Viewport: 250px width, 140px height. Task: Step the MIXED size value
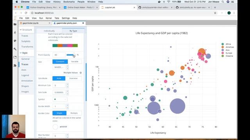coord(68,67)
